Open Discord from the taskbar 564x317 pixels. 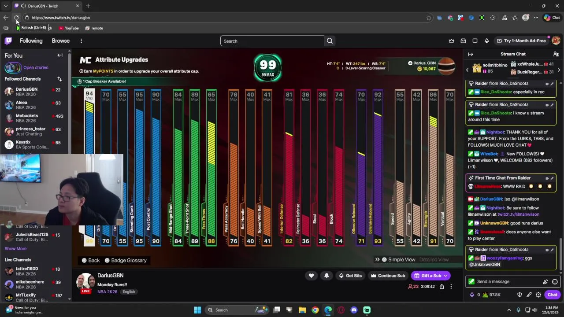[354, 310]
